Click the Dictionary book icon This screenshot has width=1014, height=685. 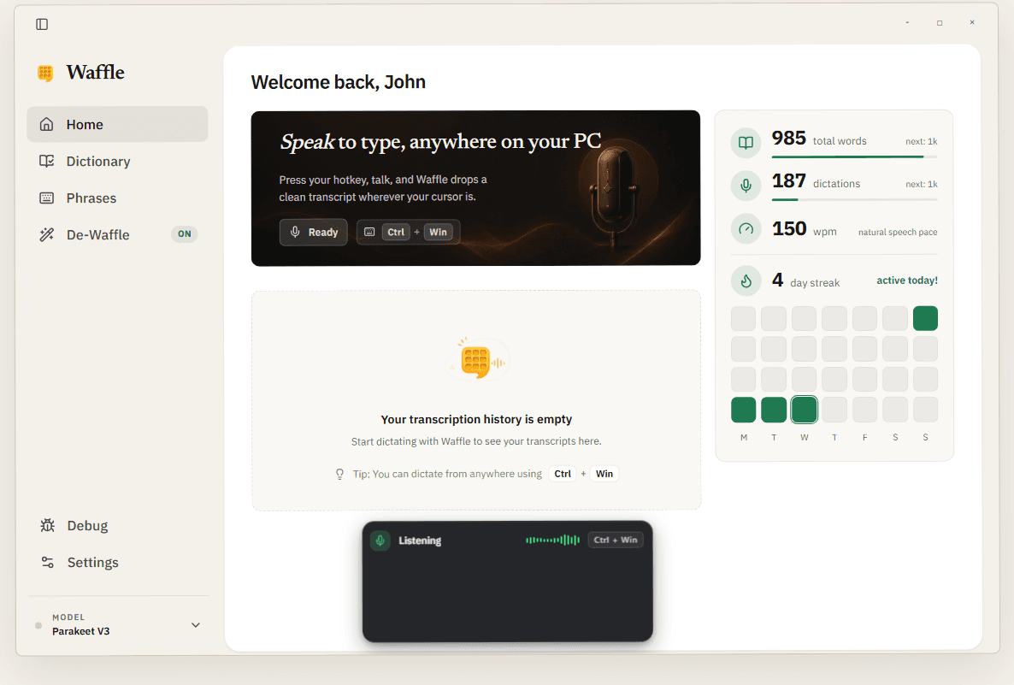(x=46, y=161)
